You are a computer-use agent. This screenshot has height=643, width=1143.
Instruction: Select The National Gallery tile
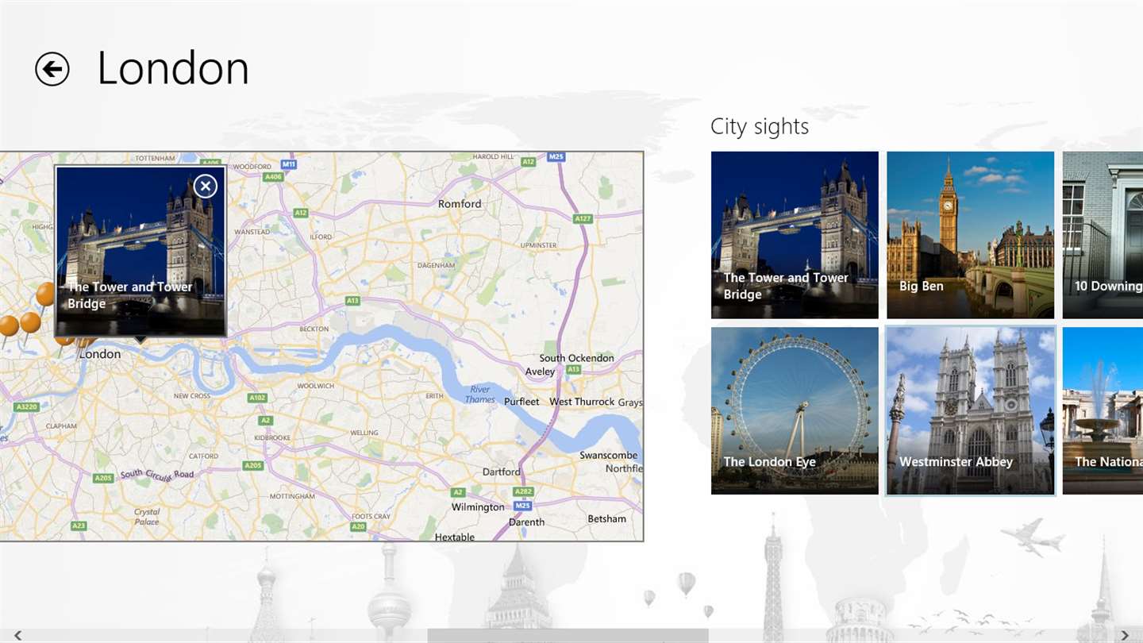1103,410
